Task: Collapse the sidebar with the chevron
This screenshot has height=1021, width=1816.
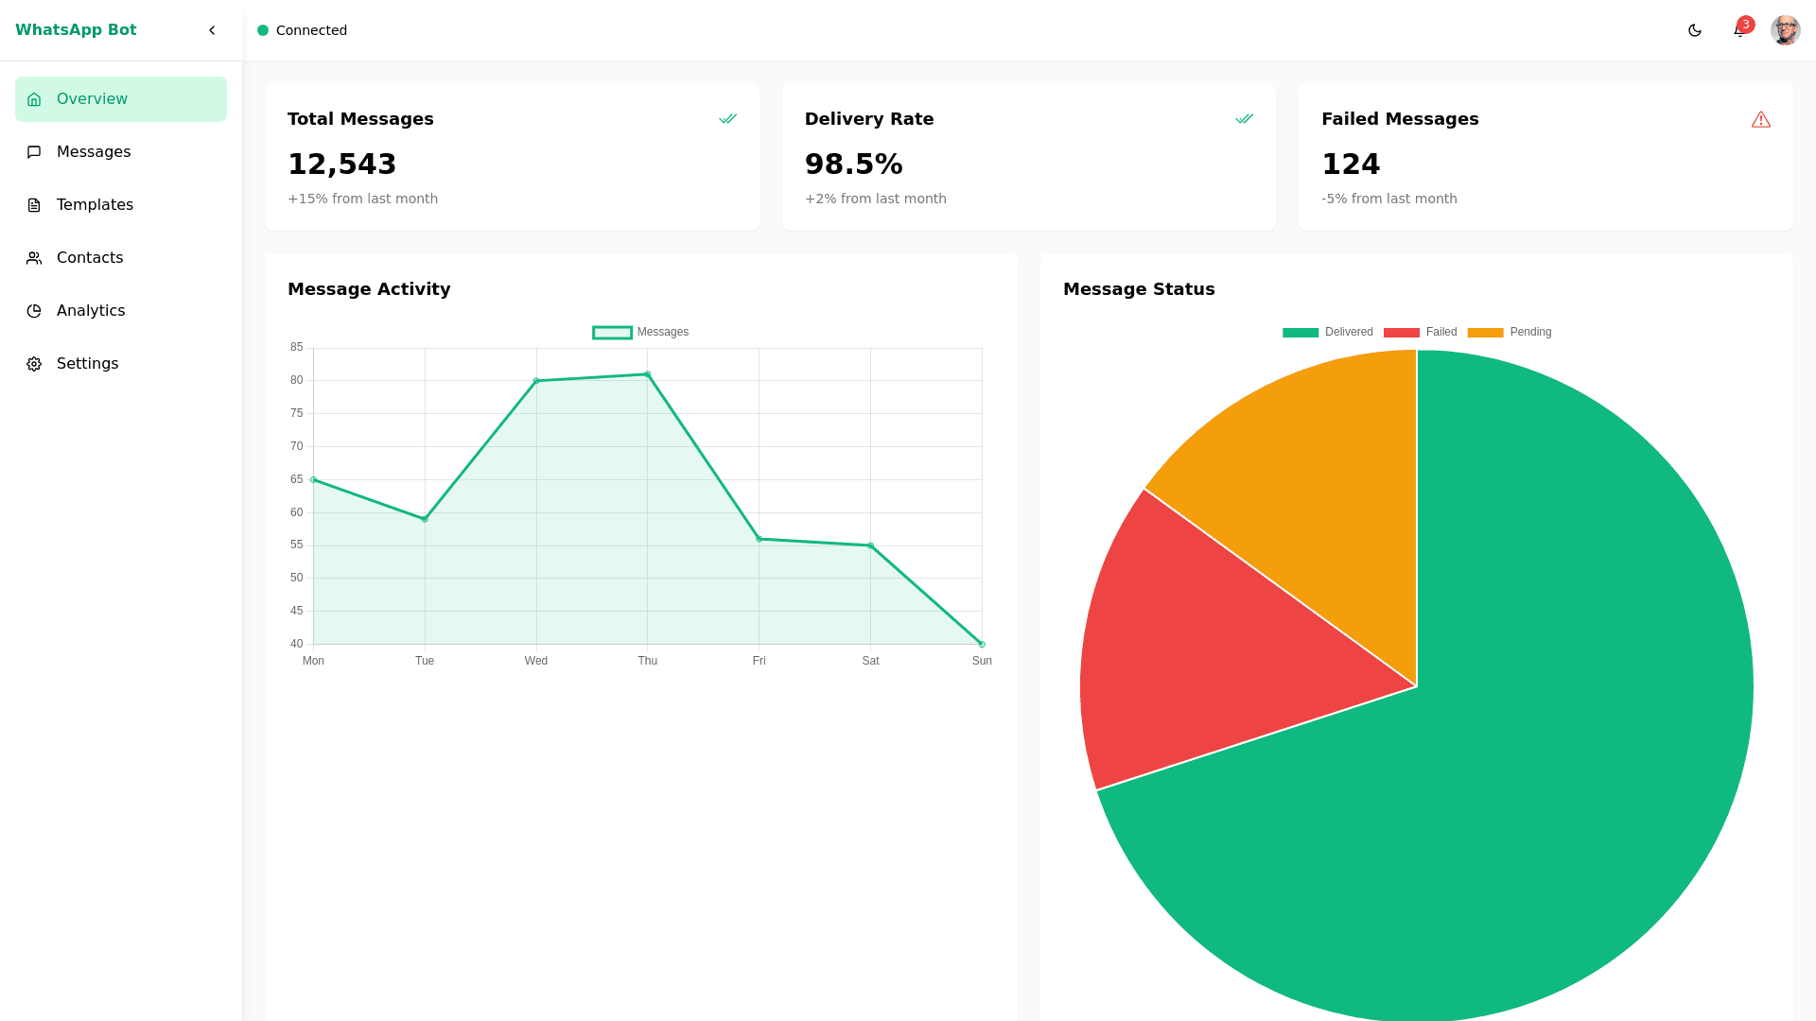Action: point(212,30)
